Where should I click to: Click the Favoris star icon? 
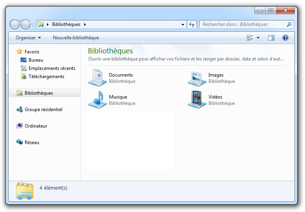20,51
